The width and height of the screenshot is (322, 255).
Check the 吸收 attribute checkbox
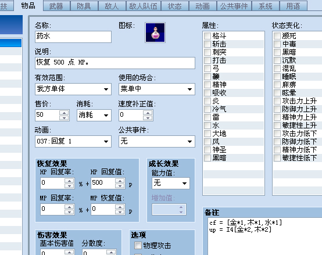click(x=207, y=93)
